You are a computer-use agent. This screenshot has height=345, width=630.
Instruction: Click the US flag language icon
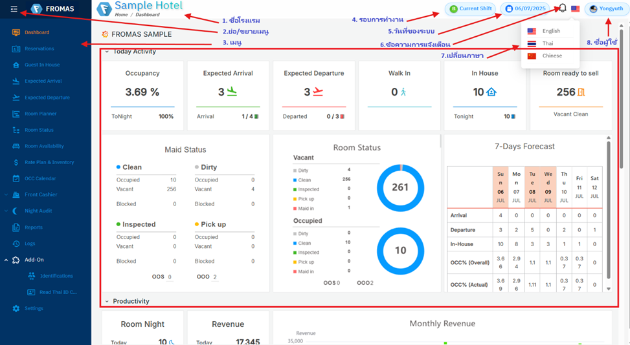575,9
